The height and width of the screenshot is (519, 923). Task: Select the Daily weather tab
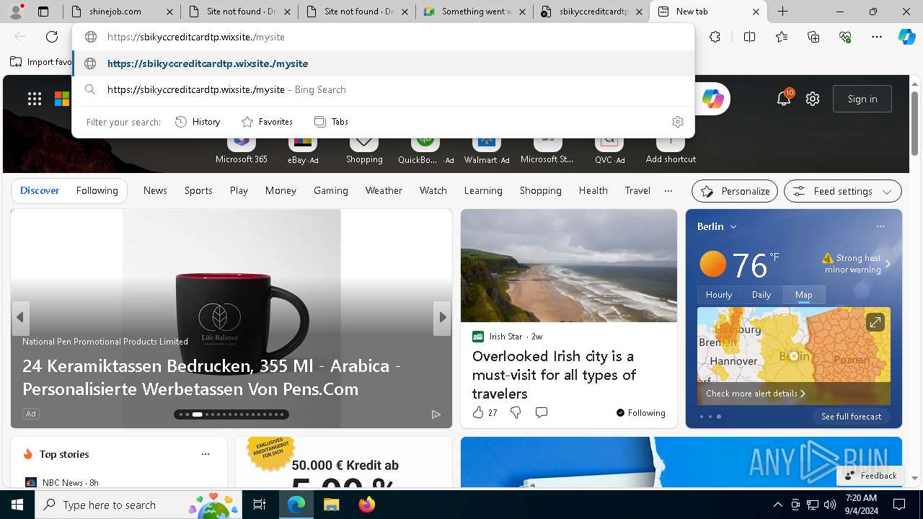pyautogui.click(x=761, y=294)
